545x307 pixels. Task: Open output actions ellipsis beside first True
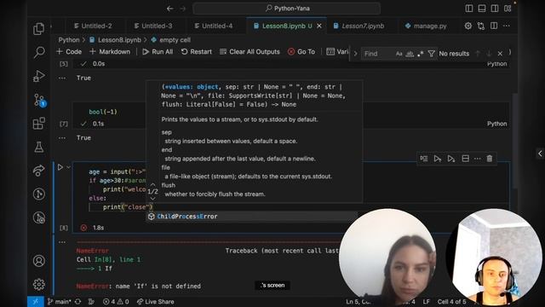click(x=62, y=78)
